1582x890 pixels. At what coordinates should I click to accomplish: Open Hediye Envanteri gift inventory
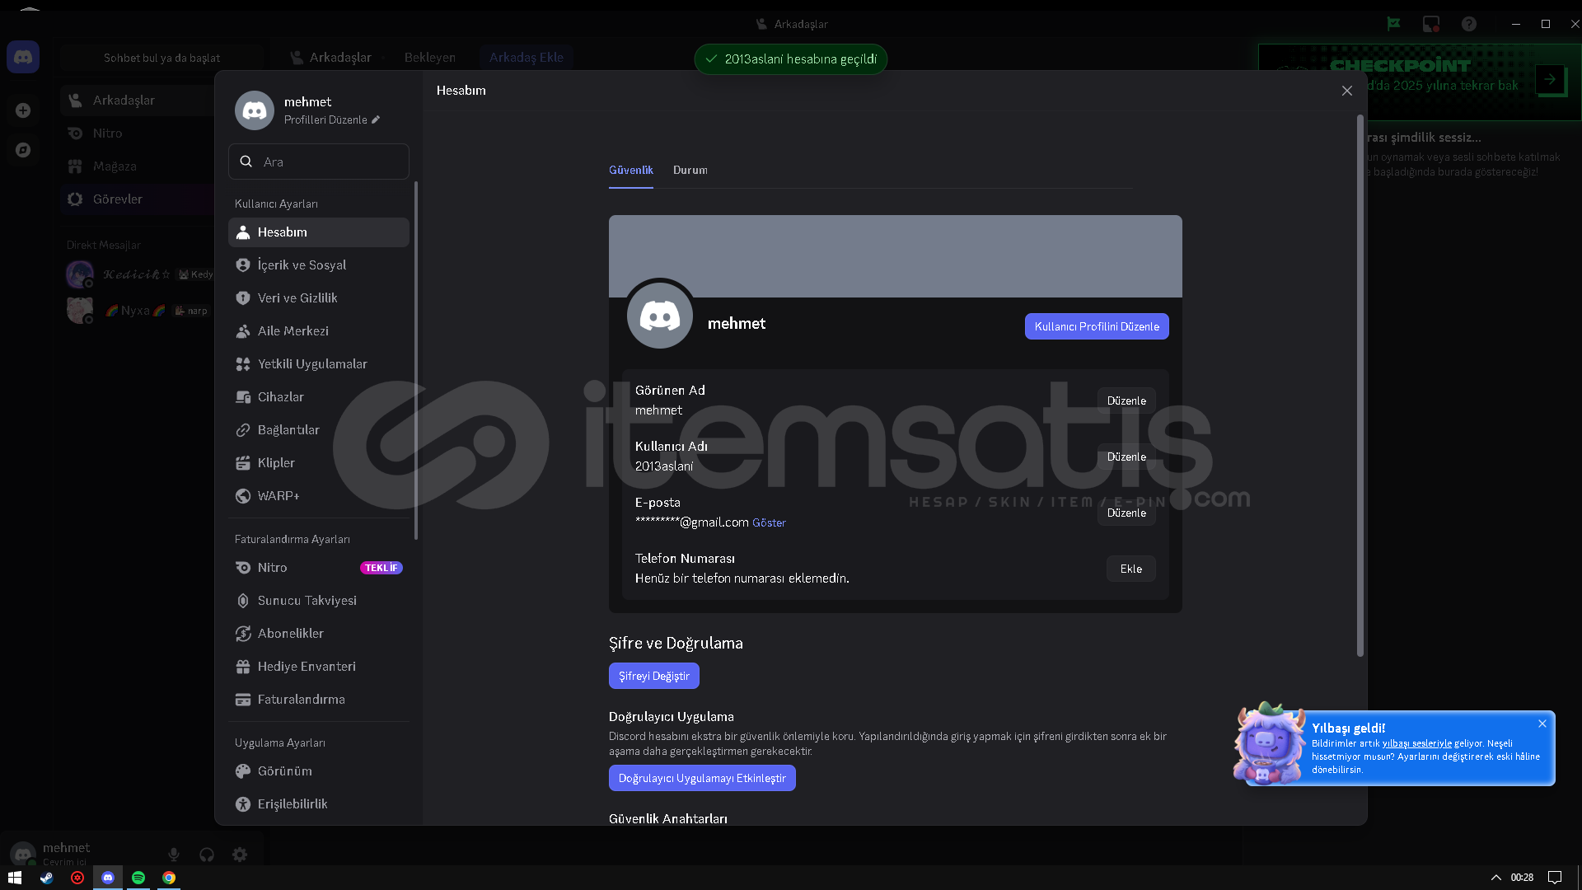tap(307, 667)
